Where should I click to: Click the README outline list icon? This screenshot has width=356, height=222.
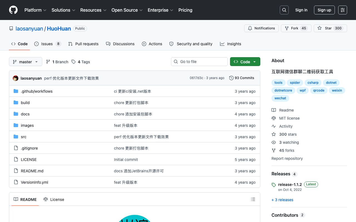pyautogui.click(x=253, y=199)
